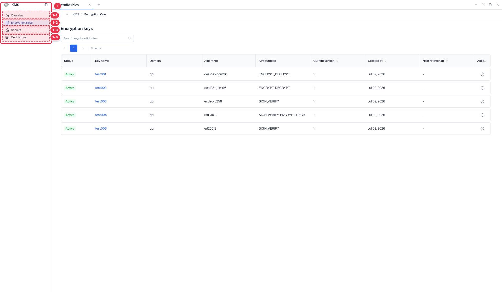Go to next page chevron
Viewport: 502px width, 292px height.
tap(83, 48)
